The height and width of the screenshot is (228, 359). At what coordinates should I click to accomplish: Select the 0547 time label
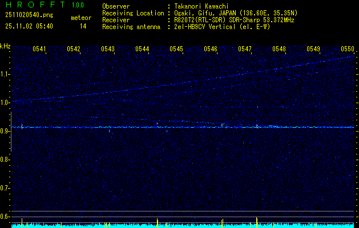click(x=245, y=49)
